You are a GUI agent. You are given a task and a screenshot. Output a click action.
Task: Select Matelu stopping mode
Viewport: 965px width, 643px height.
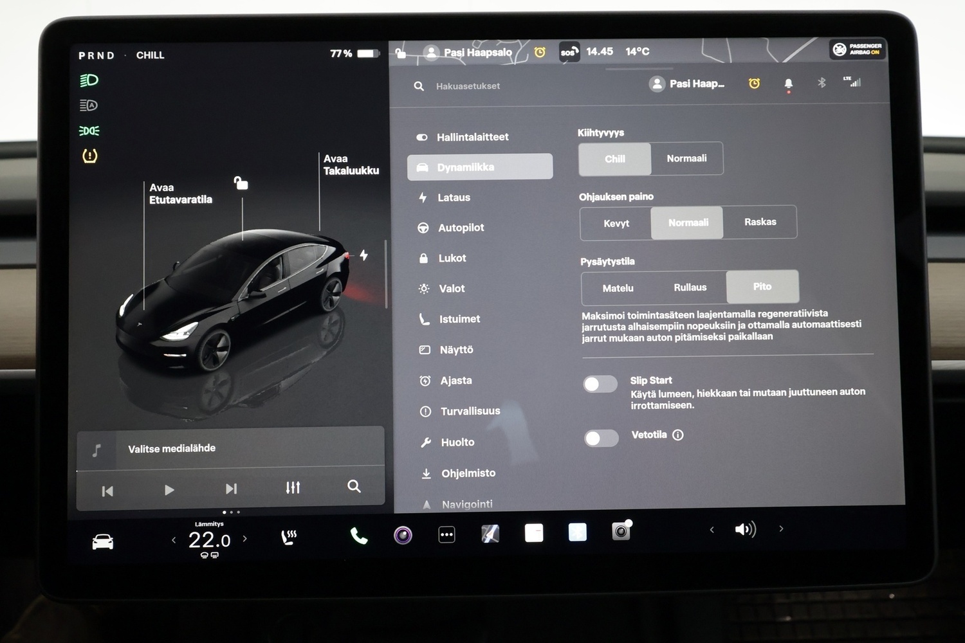click(x=618, y=288)
